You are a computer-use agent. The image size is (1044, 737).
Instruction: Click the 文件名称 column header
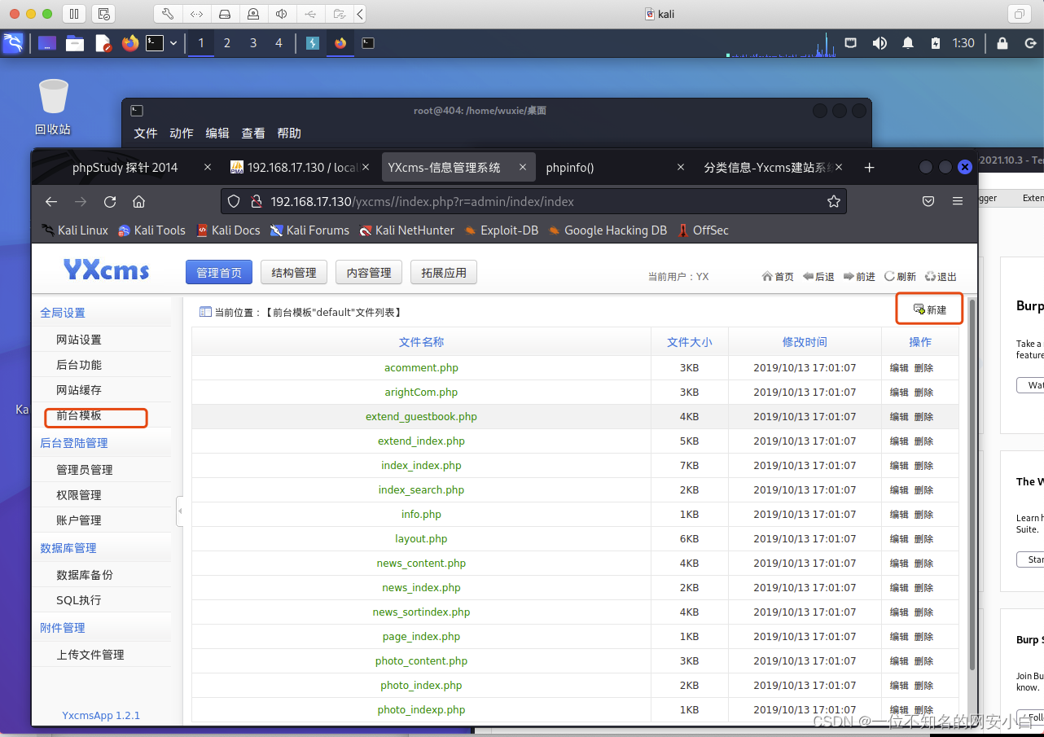click(x=421, y=342)
